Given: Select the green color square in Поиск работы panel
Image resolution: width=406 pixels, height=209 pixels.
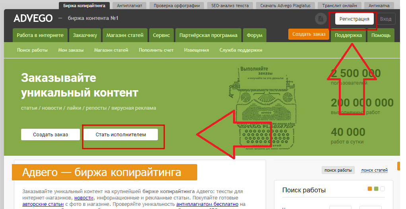Looking at the screenshot, I should point(376,189).
